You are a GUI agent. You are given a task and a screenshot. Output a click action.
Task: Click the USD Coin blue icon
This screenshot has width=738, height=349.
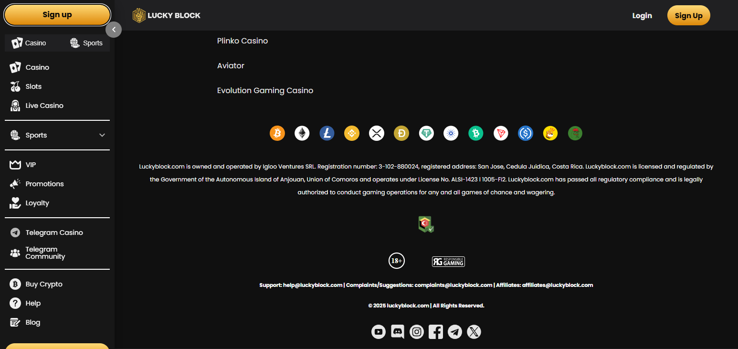(526, 133)
